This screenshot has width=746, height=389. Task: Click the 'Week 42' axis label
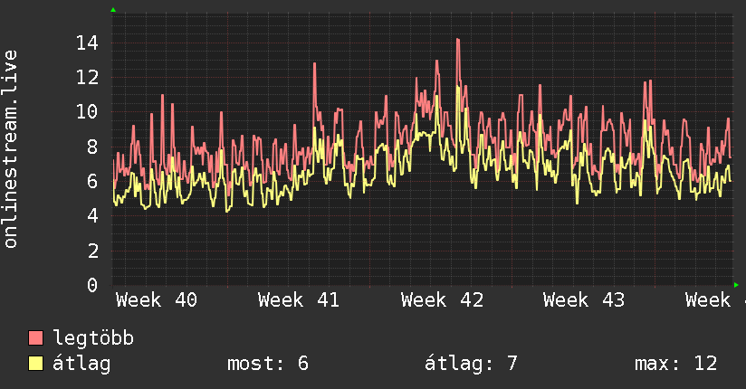(x=442, y=300)
